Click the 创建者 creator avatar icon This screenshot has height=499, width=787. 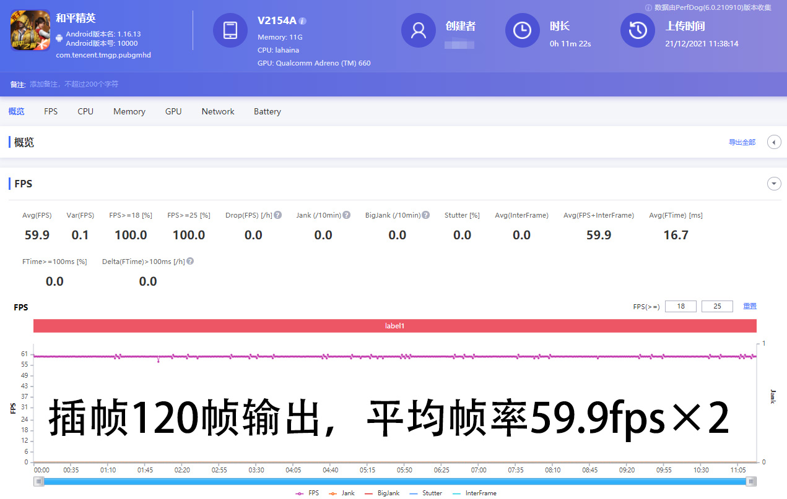tap(418, 30)
